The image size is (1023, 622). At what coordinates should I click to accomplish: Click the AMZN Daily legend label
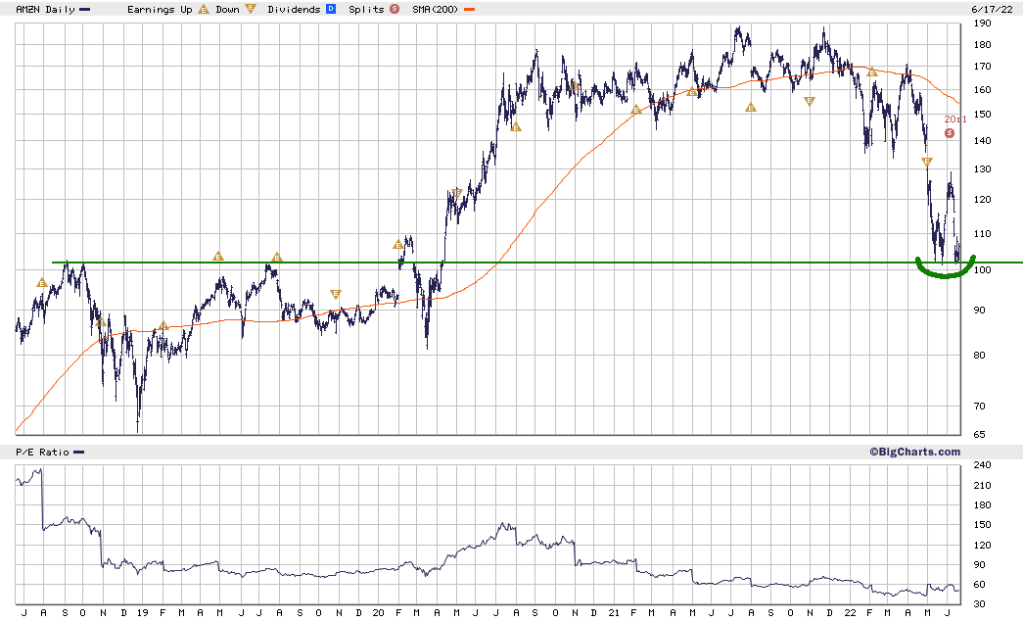45,9
